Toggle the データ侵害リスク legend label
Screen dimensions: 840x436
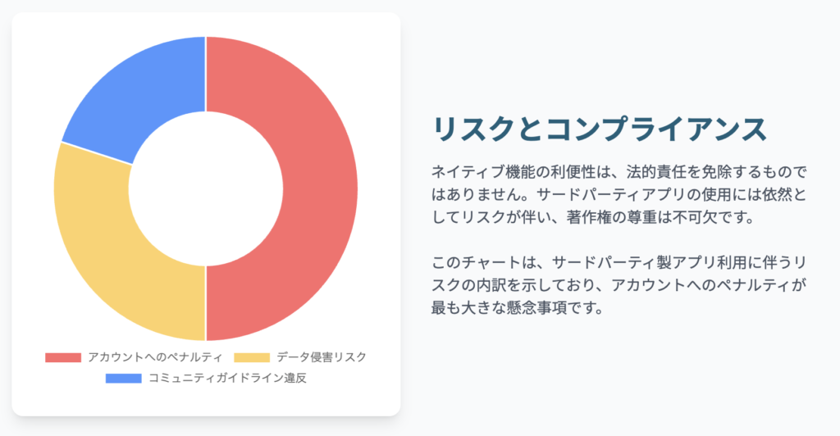click(322, 357)
